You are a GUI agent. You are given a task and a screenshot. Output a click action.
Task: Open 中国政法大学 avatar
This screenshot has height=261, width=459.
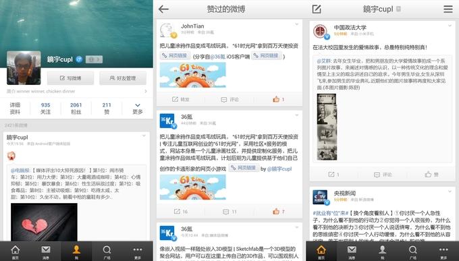[320, 32]
